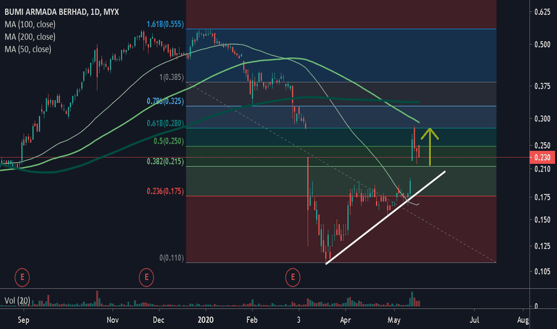This screenshot has height=329, width=557.
Task: Click the 0.5(0.250) Fibonacci level label
Action: pos(169,141)
